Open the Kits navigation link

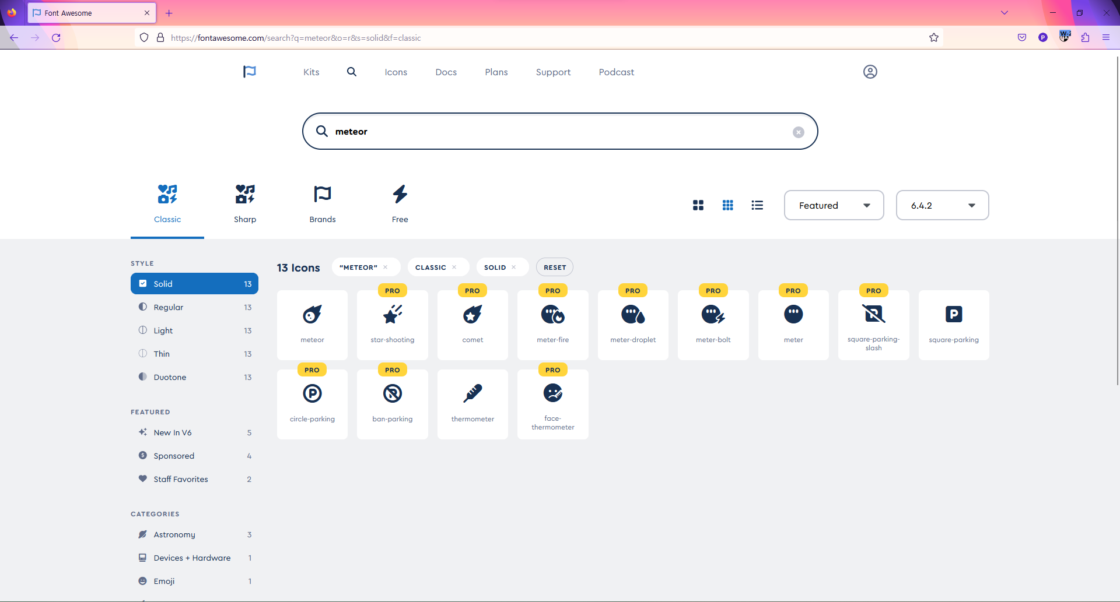(311, 72)
